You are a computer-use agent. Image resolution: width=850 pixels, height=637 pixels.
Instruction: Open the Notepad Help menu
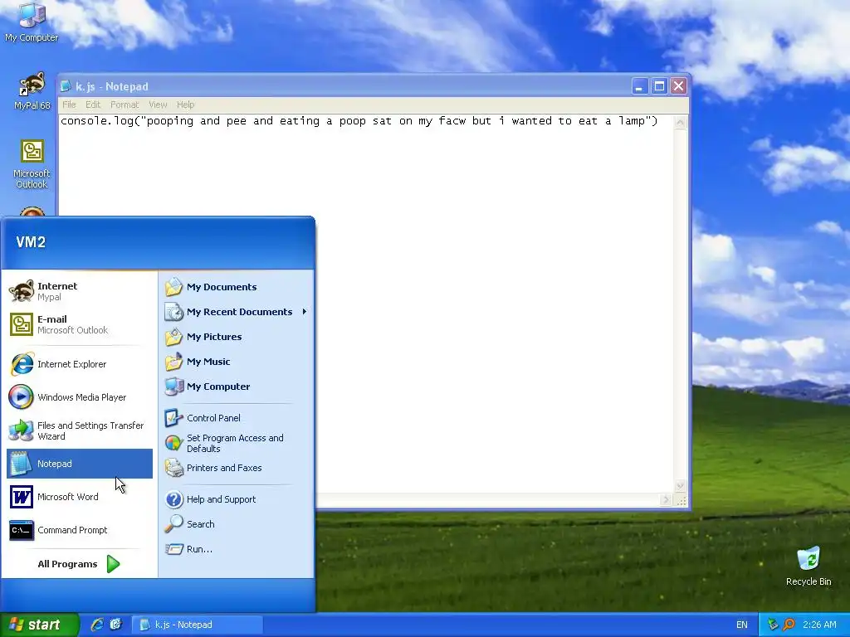[185, 105]
